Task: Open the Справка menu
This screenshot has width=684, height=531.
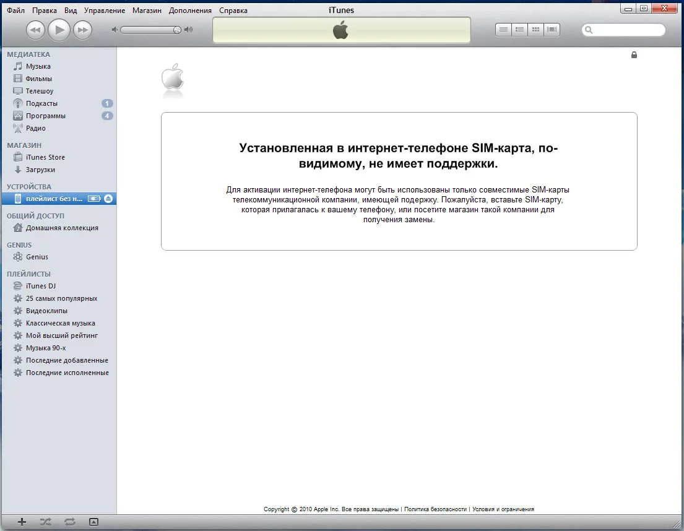Action: click(x=233, y=10)
